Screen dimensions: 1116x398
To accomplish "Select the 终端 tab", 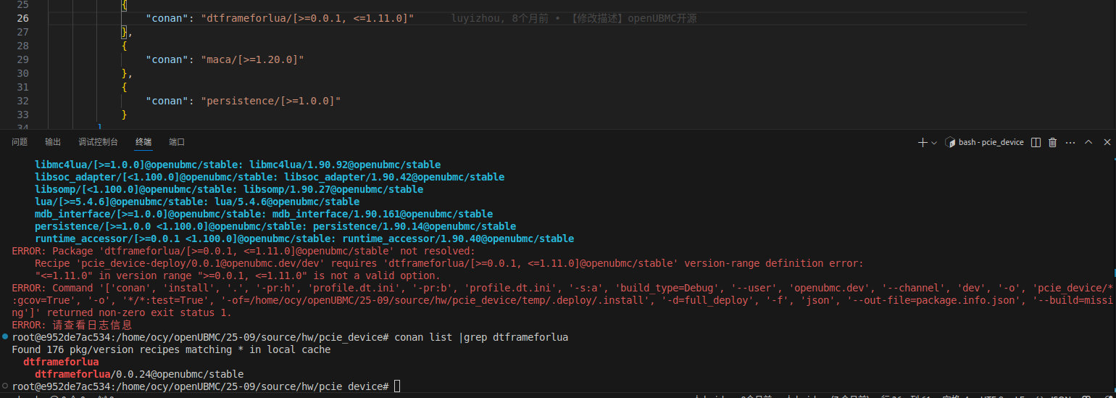I will coord(143,142).
